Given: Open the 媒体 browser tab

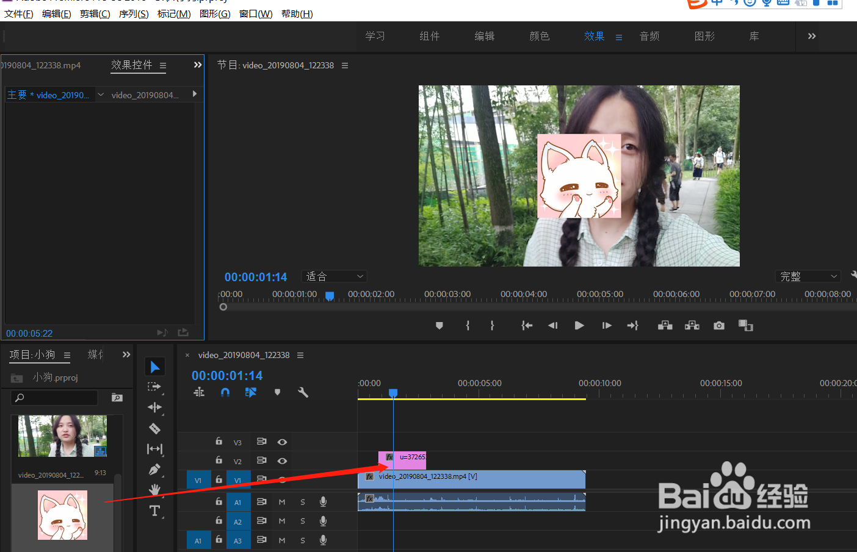Looking at the screenshot, I should [x=96, y=354].
